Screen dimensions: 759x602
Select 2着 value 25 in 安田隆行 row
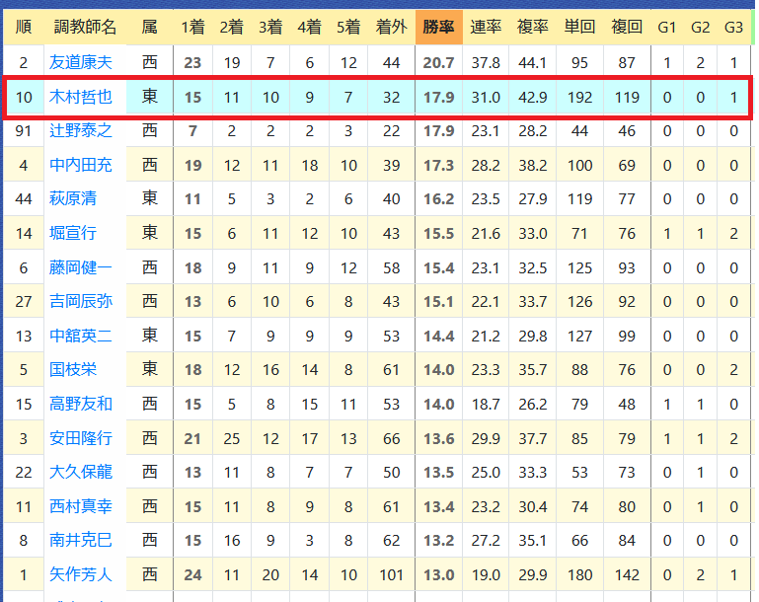(231, 439)
